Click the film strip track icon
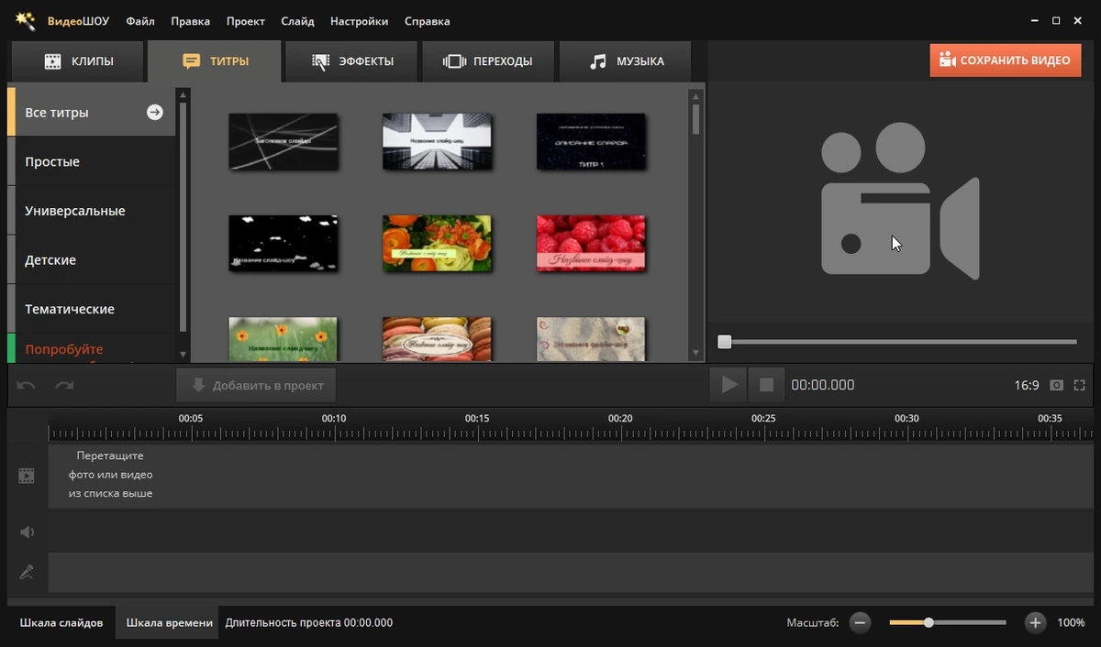Image resolution: width=1101 pixels, height=647 pixels. (27, 476)
